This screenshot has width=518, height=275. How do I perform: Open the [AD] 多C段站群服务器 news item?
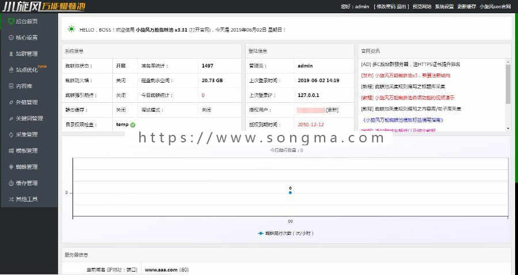(x=410, y=64)
